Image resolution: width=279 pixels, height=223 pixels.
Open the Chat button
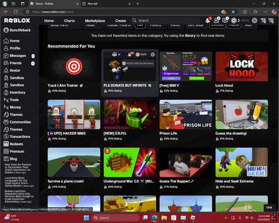tap(269, 207)
